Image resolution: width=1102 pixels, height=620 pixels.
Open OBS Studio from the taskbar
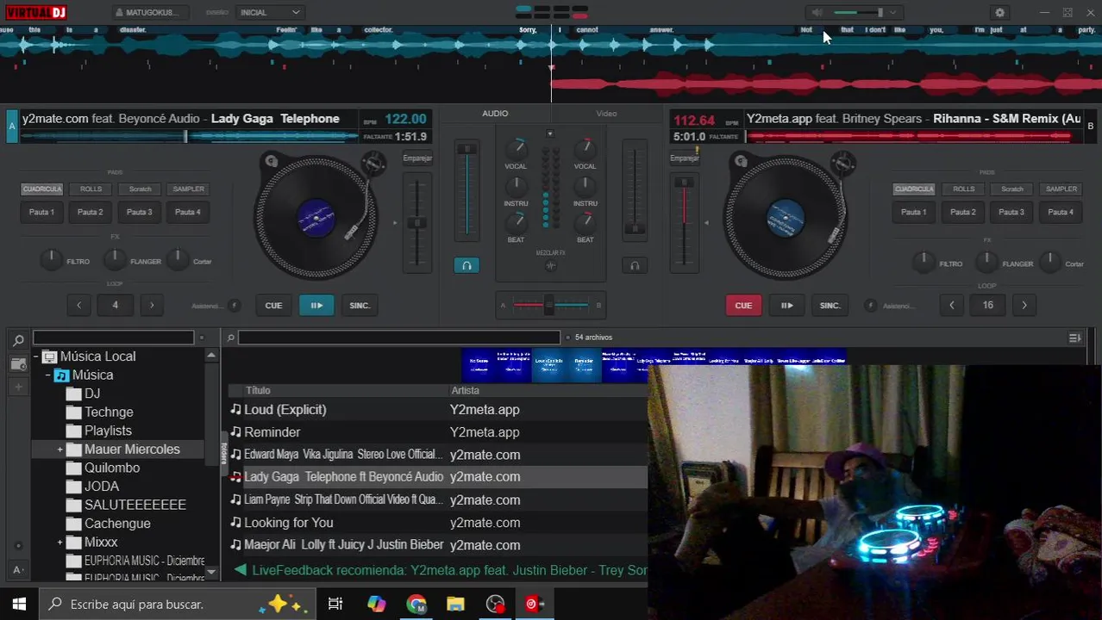pos(495,604)
